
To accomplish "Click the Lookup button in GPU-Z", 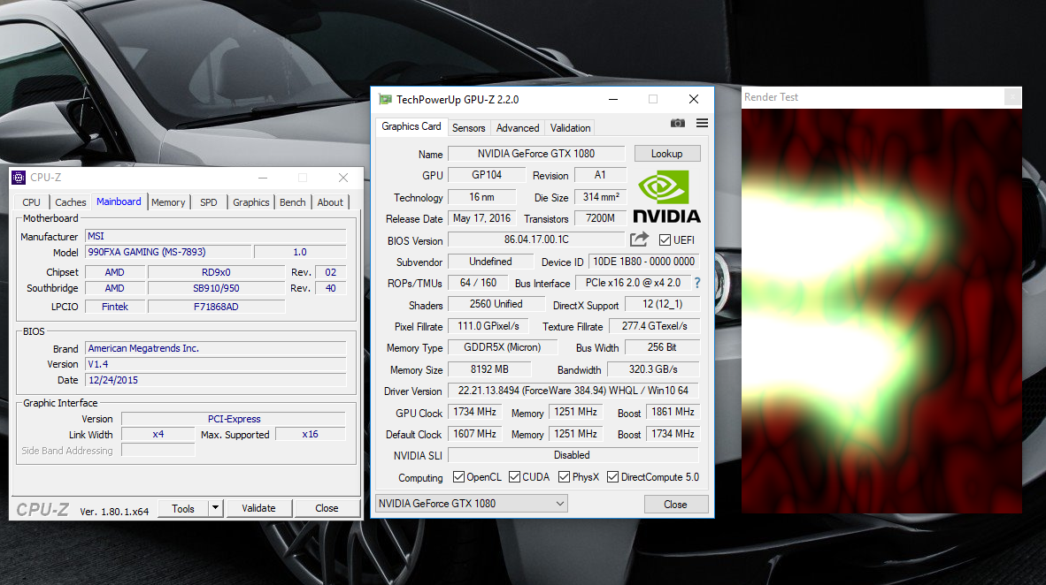I will point(667,154).
